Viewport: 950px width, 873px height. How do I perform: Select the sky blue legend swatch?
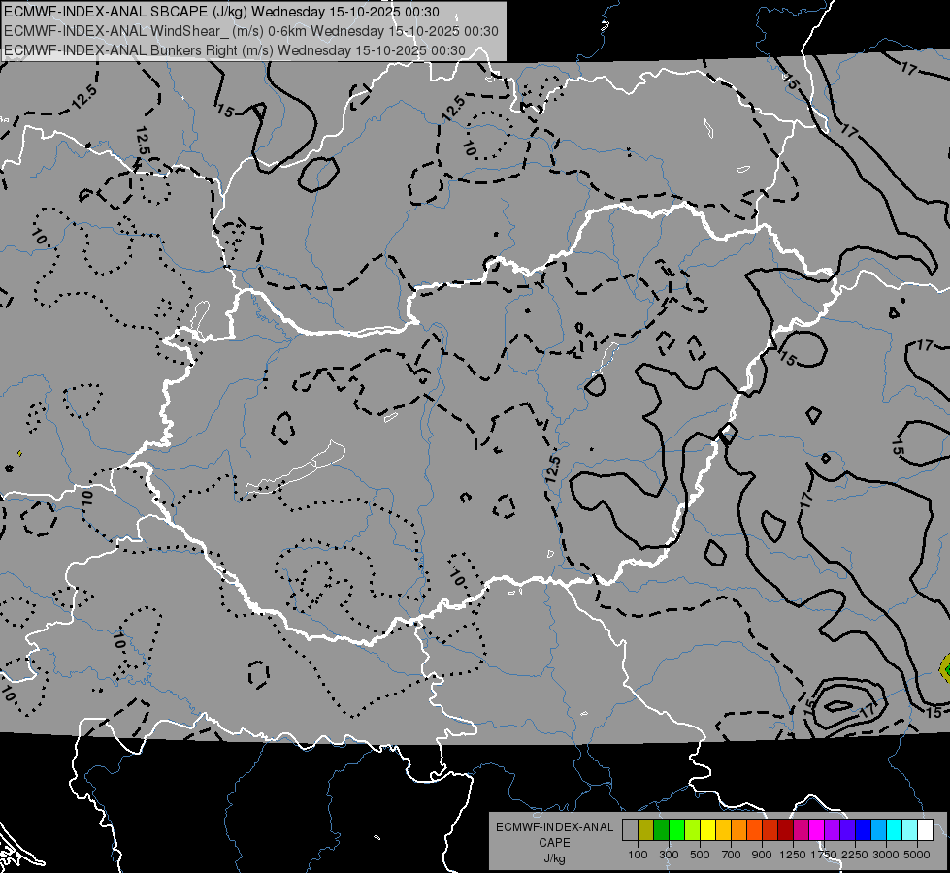(878, 830)
